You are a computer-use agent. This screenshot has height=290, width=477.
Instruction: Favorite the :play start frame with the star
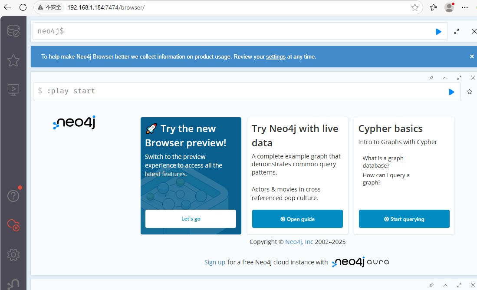coord(469,92)
